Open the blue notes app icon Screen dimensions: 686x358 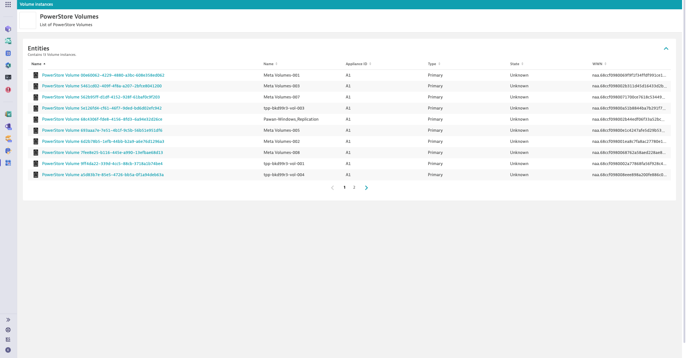point(8,151)
